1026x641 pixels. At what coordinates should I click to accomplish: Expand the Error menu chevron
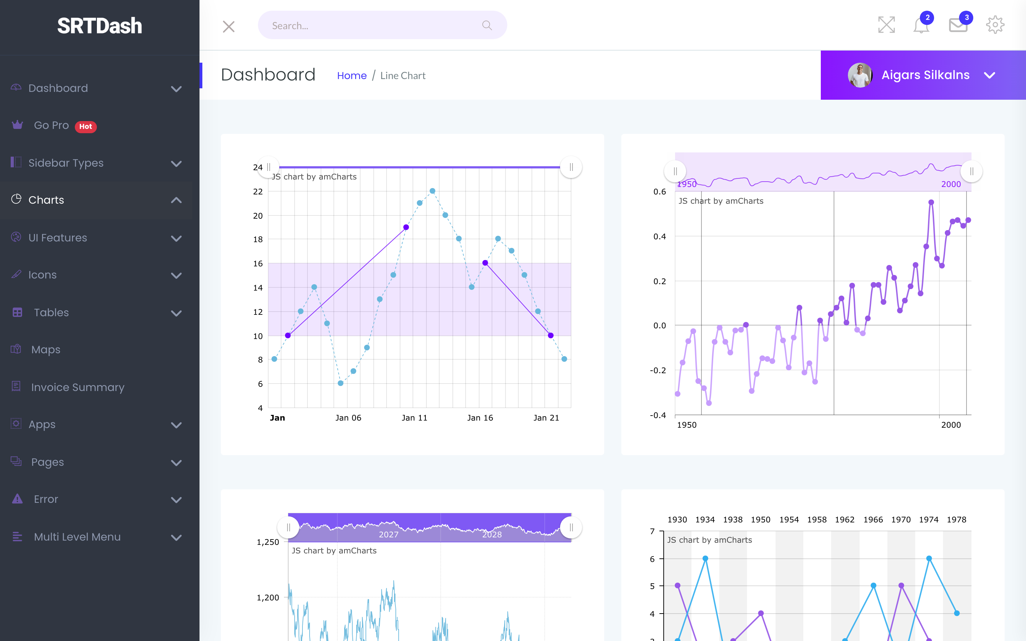[x=176, y=500]
